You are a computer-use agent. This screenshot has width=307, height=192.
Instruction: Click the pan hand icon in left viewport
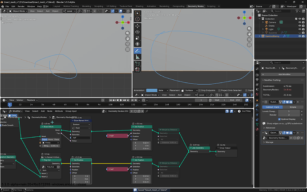pos(127,38)
